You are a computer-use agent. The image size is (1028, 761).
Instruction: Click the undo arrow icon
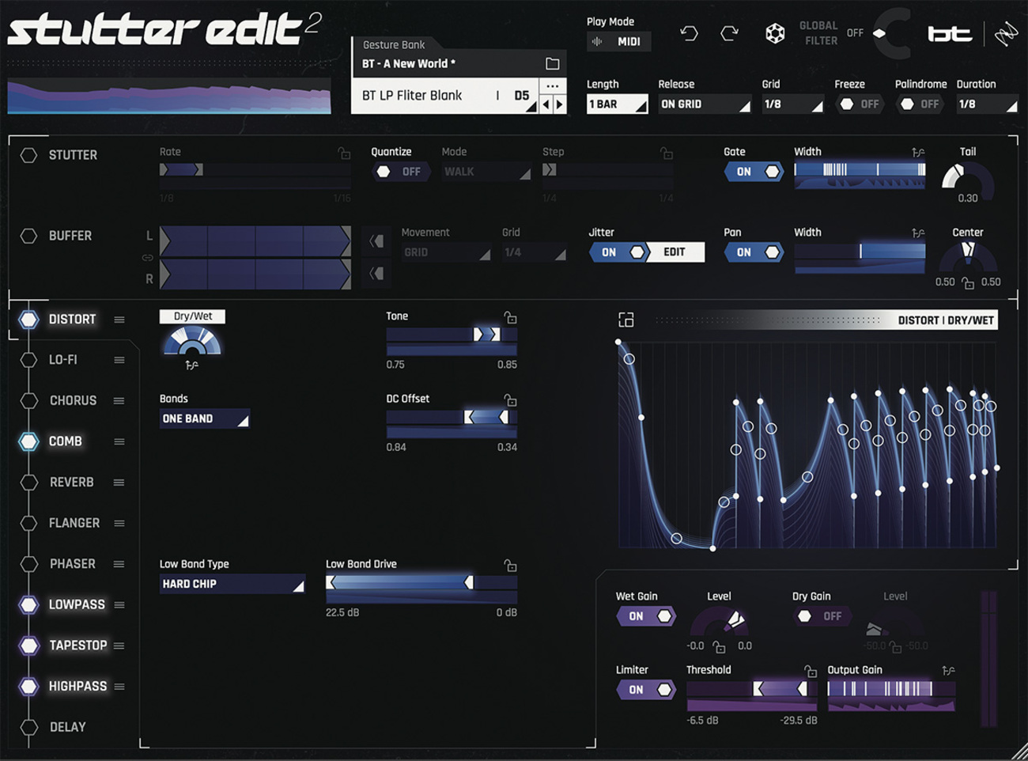689,33
